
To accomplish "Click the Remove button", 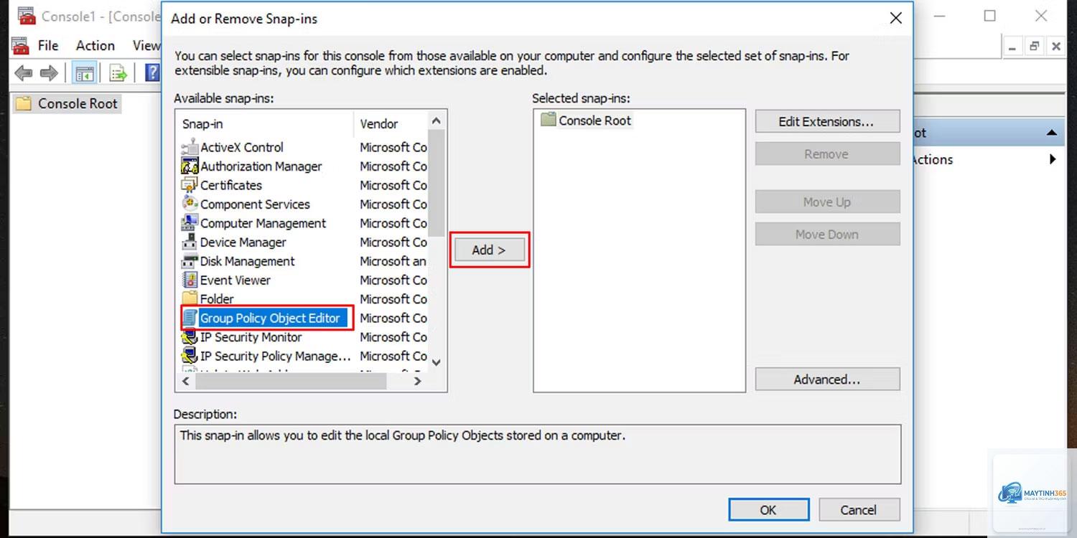I will pyautogui.click(x=827, y=154).
